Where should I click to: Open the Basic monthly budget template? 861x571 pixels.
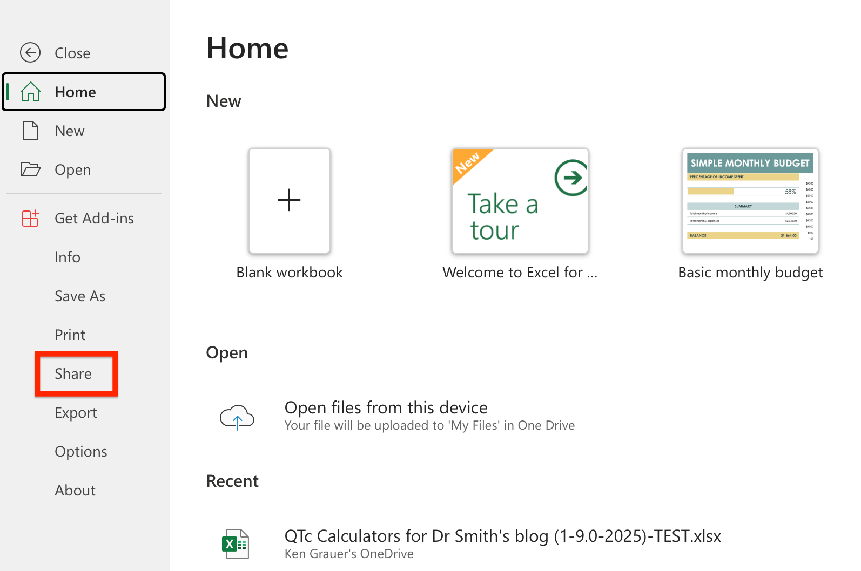pyautogui.click(x=750, y=201)
